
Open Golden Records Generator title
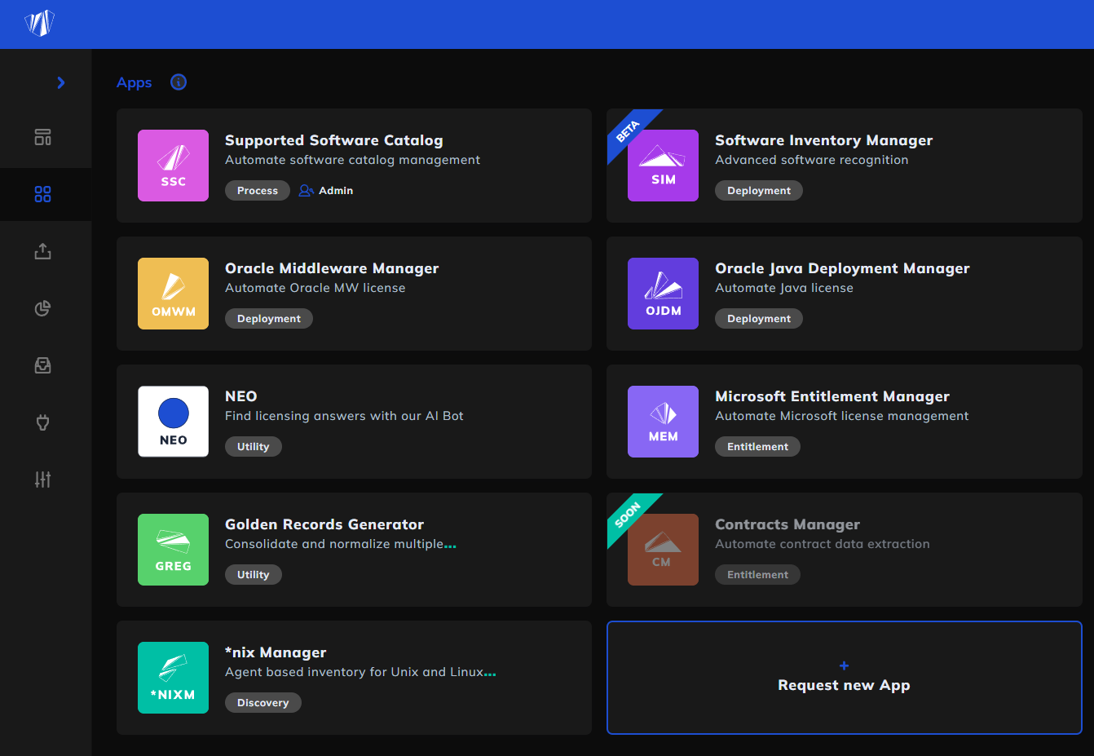point(324,524)
